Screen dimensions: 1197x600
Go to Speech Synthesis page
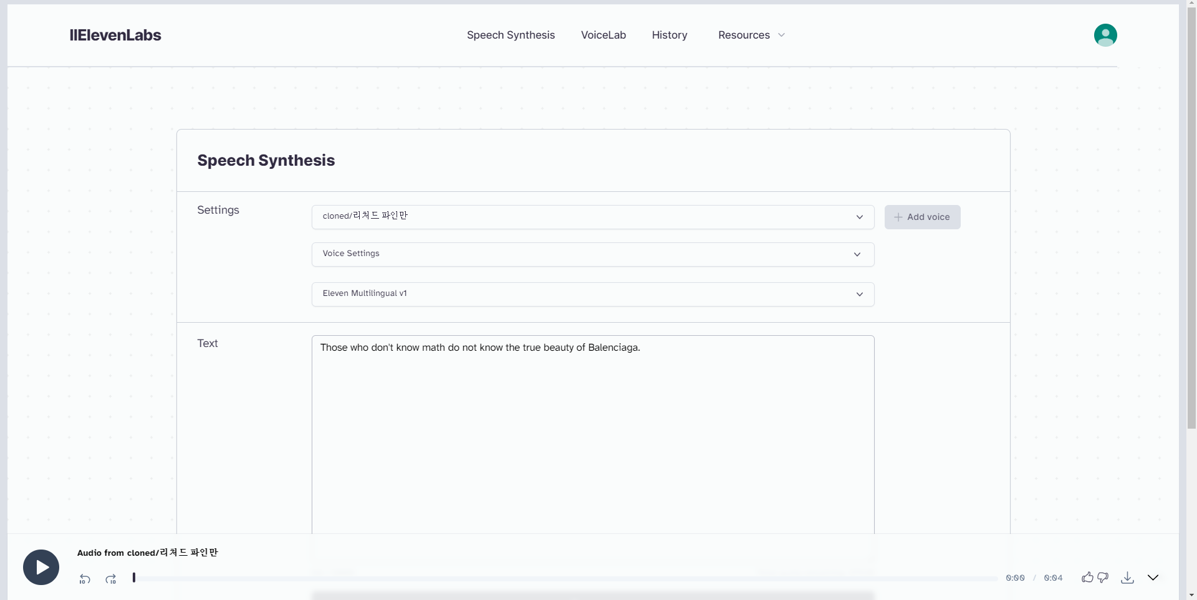[x=511, y=35]
